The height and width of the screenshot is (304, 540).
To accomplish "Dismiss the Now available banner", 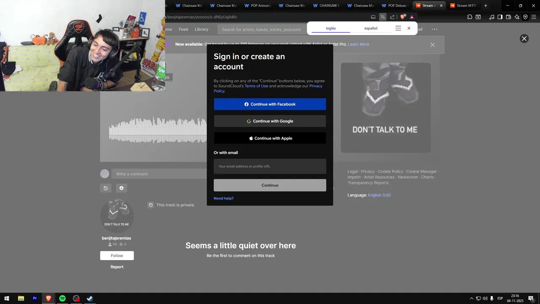I will click(432, 45).
